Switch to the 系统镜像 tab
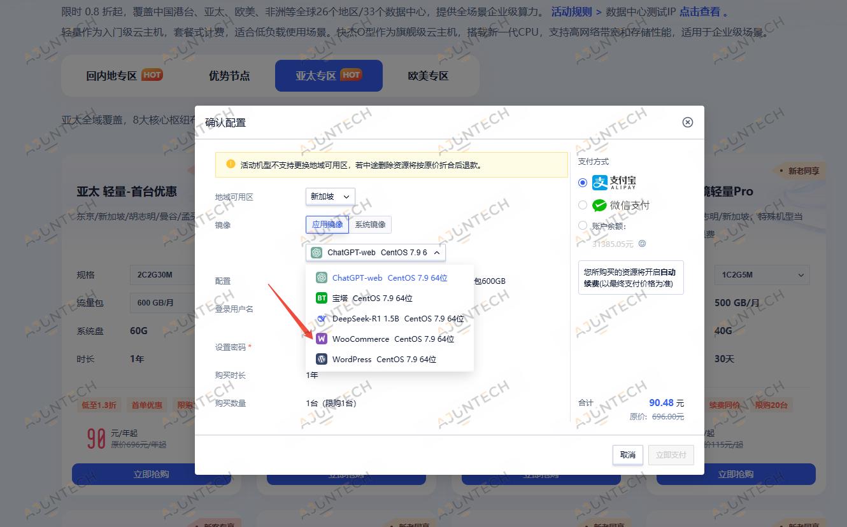This screenshot has height=527, width=847. 371,224
